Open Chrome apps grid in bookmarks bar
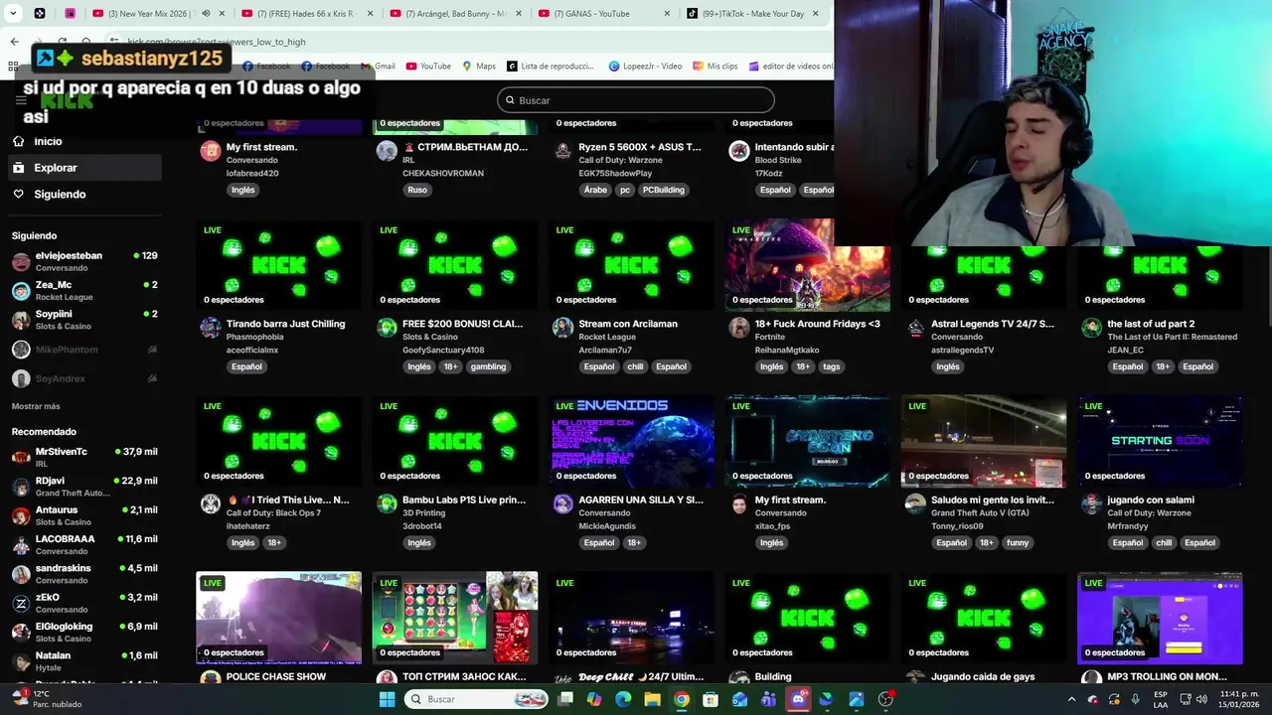Image resolution: width=1272 pixels, height=715 pixels. point(14,67)
